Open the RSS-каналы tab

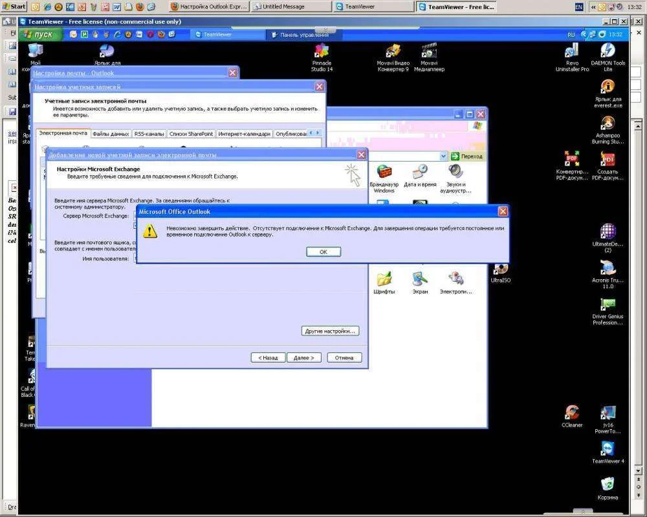(149, 134)
